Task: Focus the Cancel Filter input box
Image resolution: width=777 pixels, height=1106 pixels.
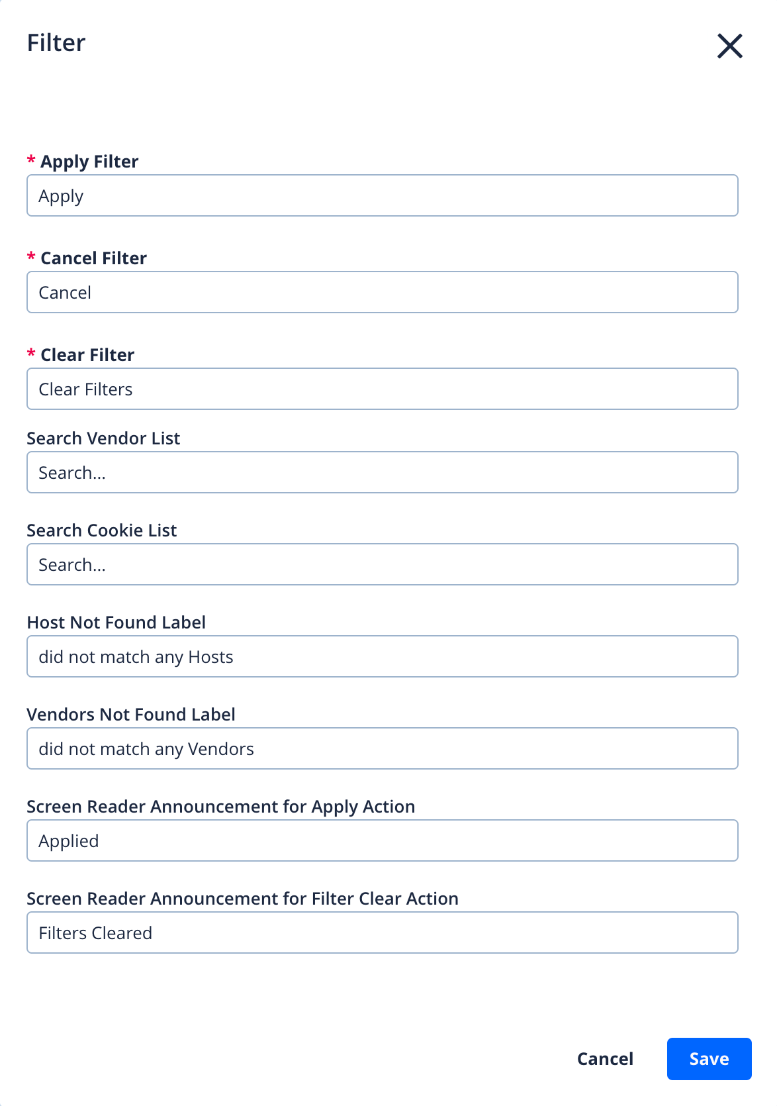Action: tap(382, 292)
